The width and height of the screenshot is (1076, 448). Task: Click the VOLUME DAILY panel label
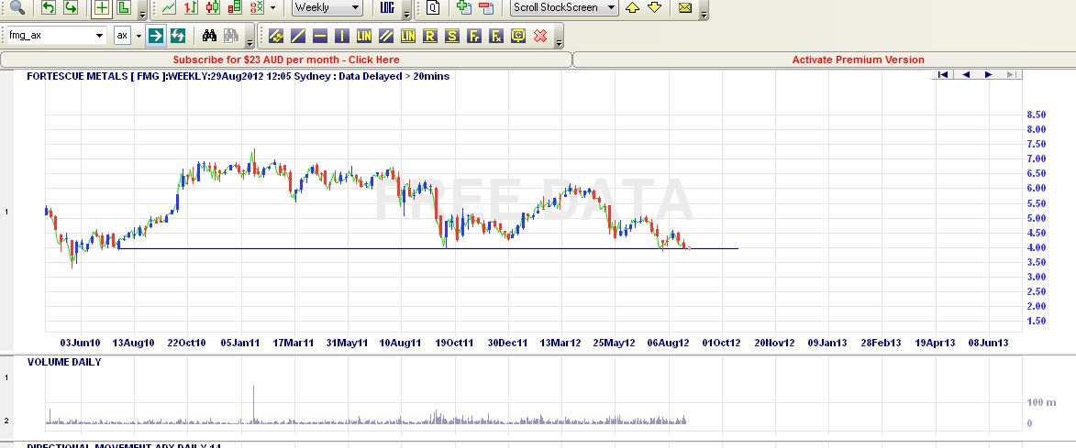click(64, 362)
